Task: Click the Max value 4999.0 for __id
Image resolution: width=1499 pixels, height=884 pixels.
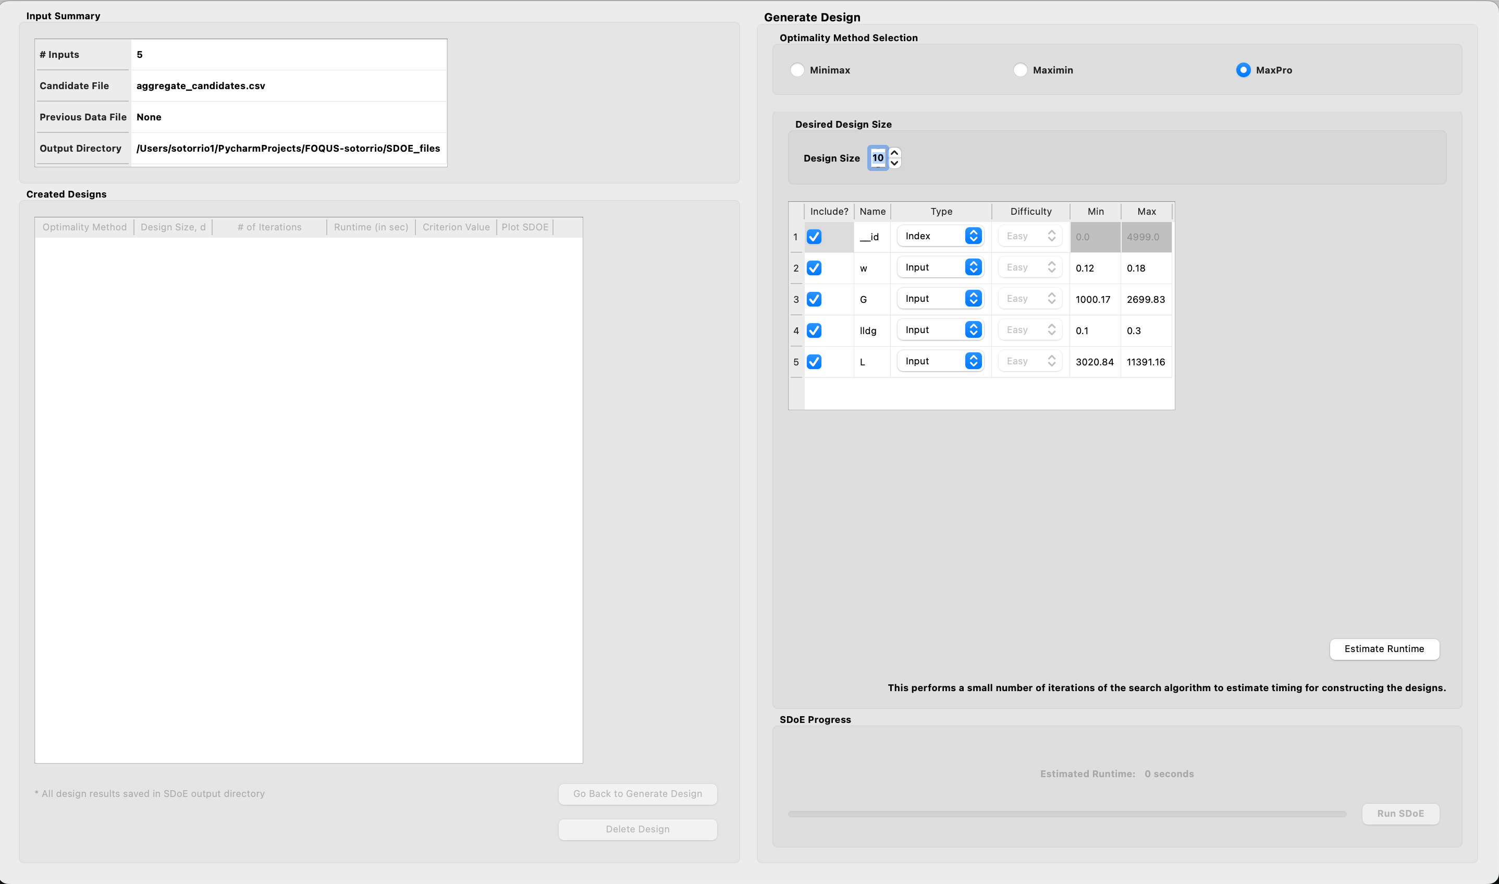Action: point(1147,237)
